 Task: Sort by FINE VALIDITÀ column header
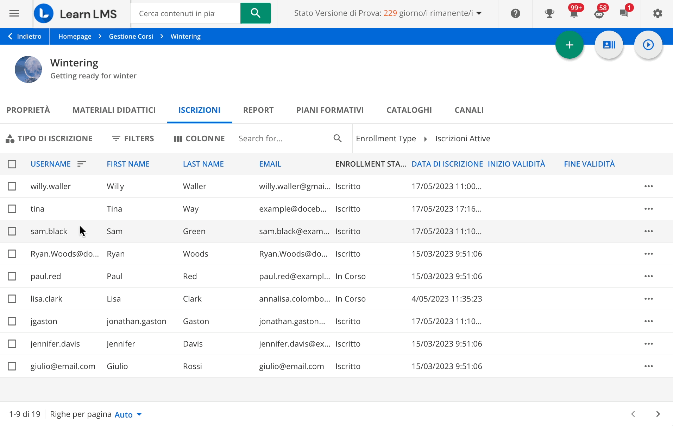[589, 164]
